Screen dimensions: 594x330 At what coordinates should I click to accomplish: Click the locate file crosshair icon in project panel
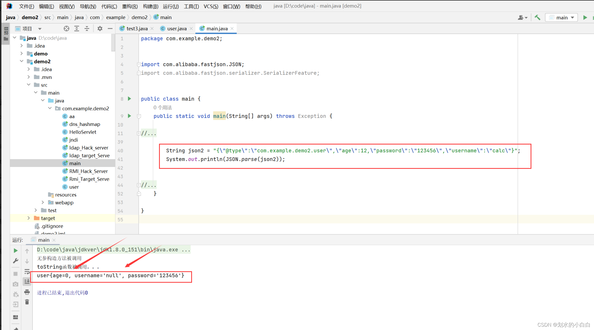tap(66, 29)
